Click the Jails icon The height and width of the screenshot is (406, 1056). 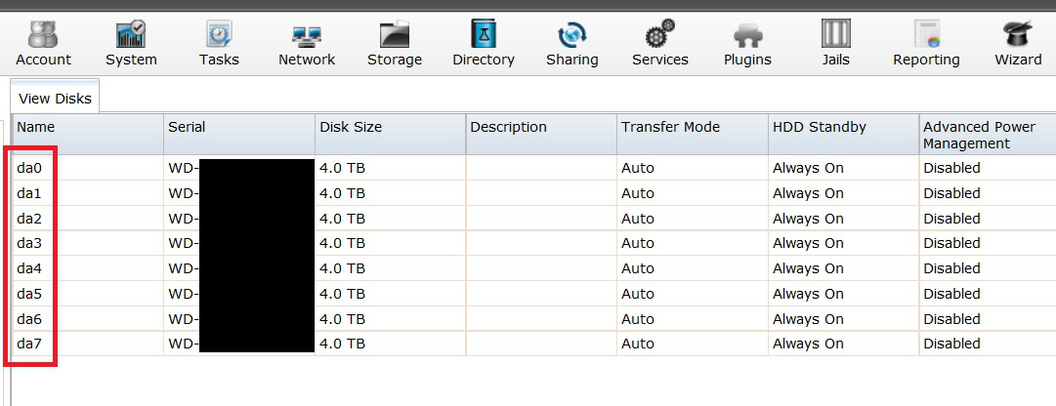pos(835,36)
